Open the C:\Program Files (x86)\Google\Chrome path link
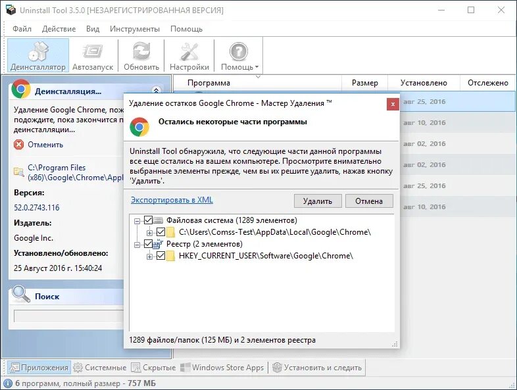Viewport: 517px width, 390px height. point(75,172)
